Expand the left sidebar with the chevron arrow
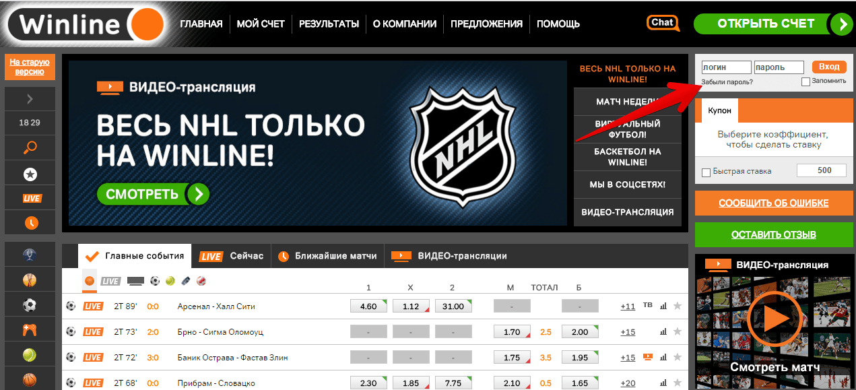 (30, 100)
